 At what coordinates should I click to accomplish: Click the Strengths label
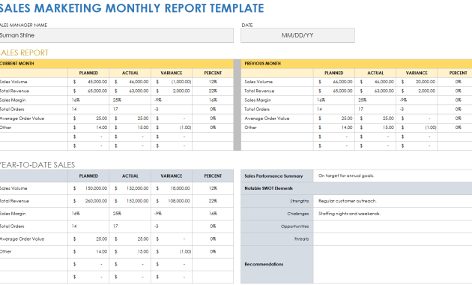click(x=299, y=201)
